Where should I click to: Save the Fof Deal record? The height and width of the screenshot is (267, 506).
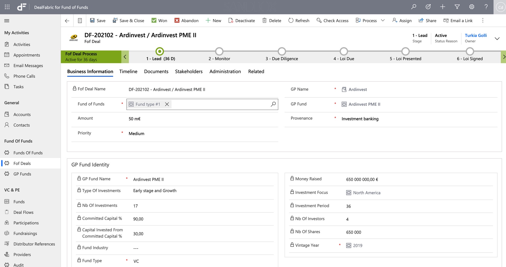(x=97, y=21)
